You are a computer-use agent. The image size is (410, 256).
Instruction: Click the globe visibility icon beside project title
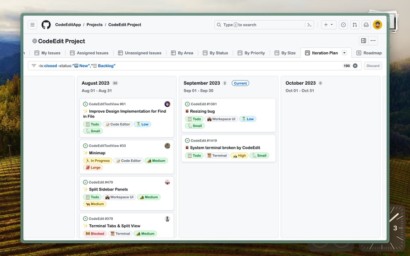click(x=34, y=41)
